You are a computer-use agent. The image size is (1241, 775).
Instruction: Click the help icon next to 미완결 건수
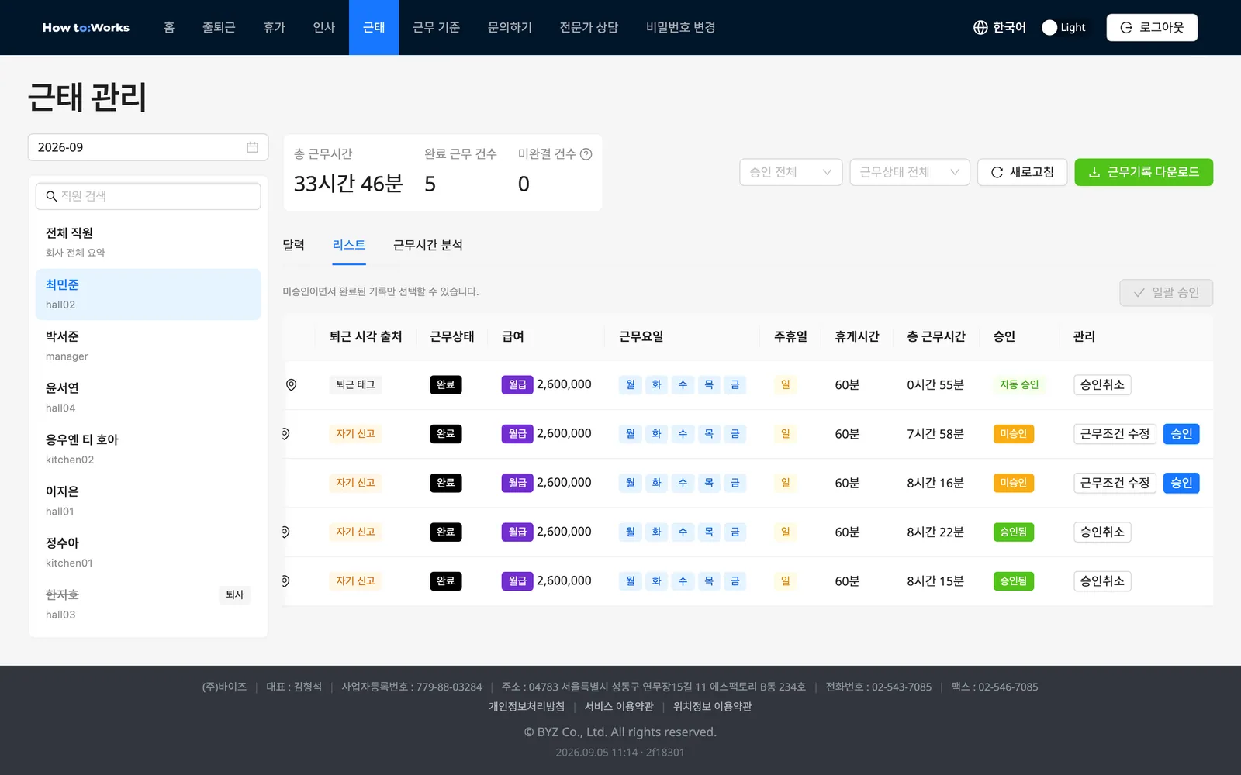pos(586,154)
